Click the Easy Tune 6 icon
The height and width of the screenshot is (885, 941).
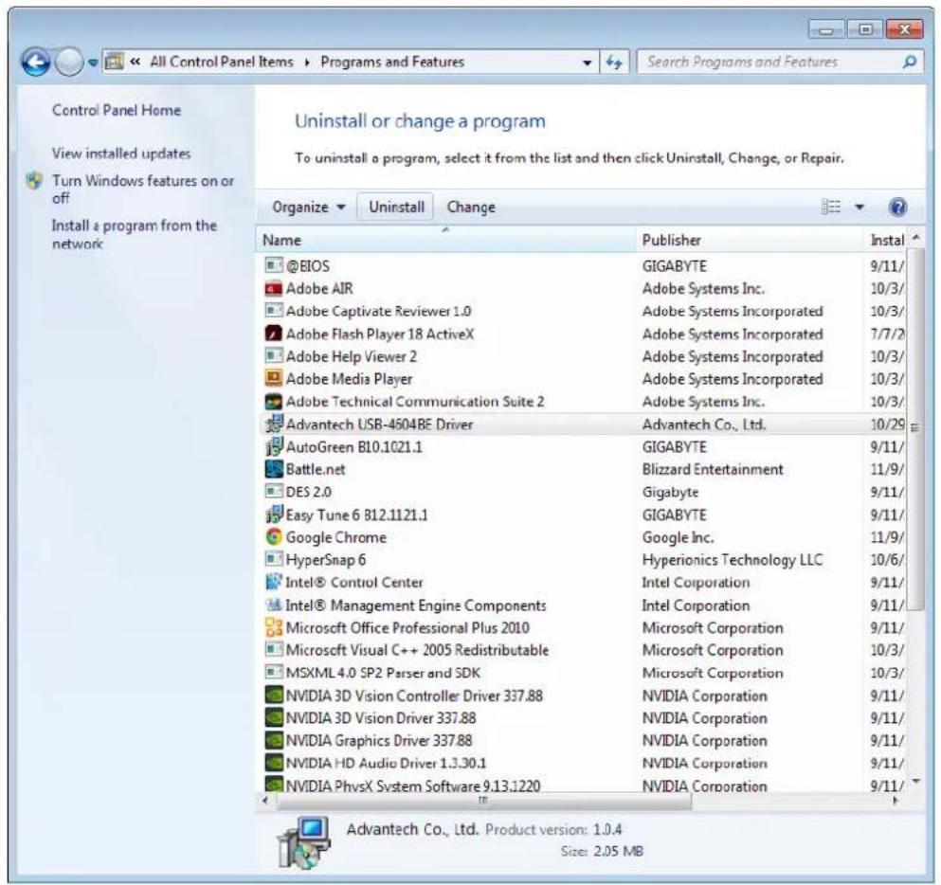click(x=274, y=515)
